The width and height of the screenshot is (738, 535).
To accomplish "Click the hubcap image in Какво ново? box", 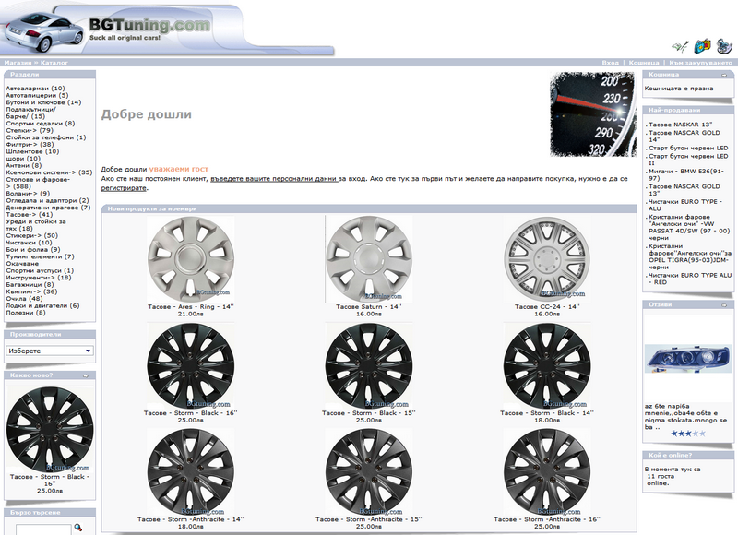I will point(50,430).
